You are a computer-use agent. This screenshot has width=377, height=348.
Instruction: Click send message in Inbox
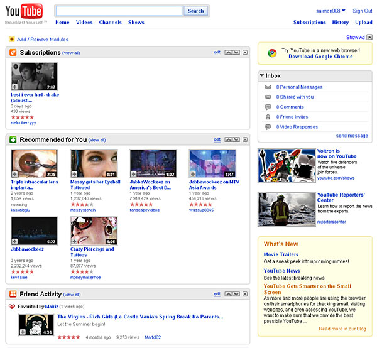pyautogui.click(x=352, y=136)
